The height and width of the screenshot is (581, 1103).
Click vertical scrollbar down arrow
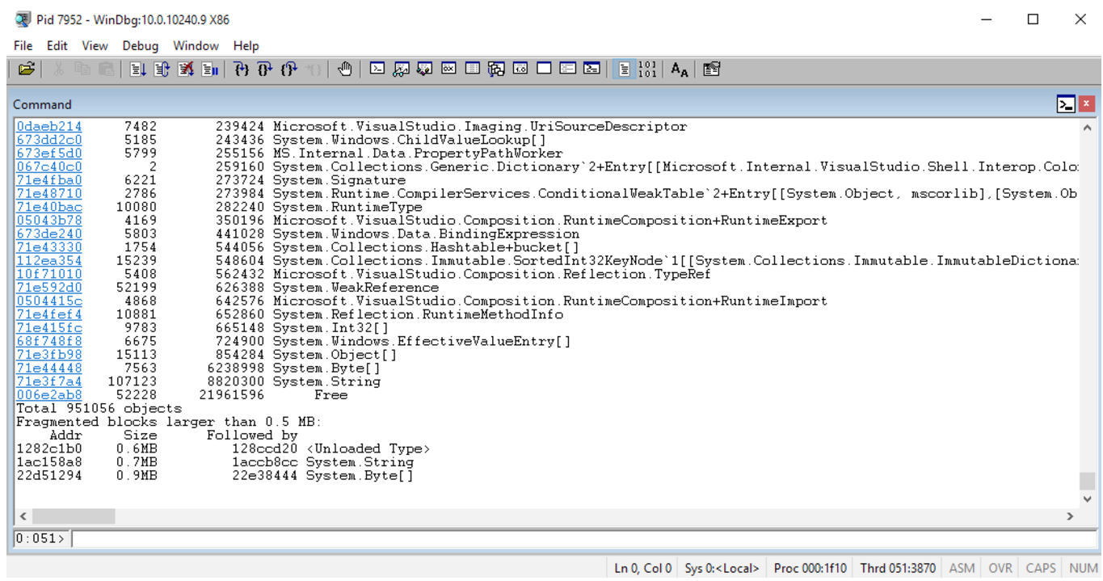click(1087, 499)
